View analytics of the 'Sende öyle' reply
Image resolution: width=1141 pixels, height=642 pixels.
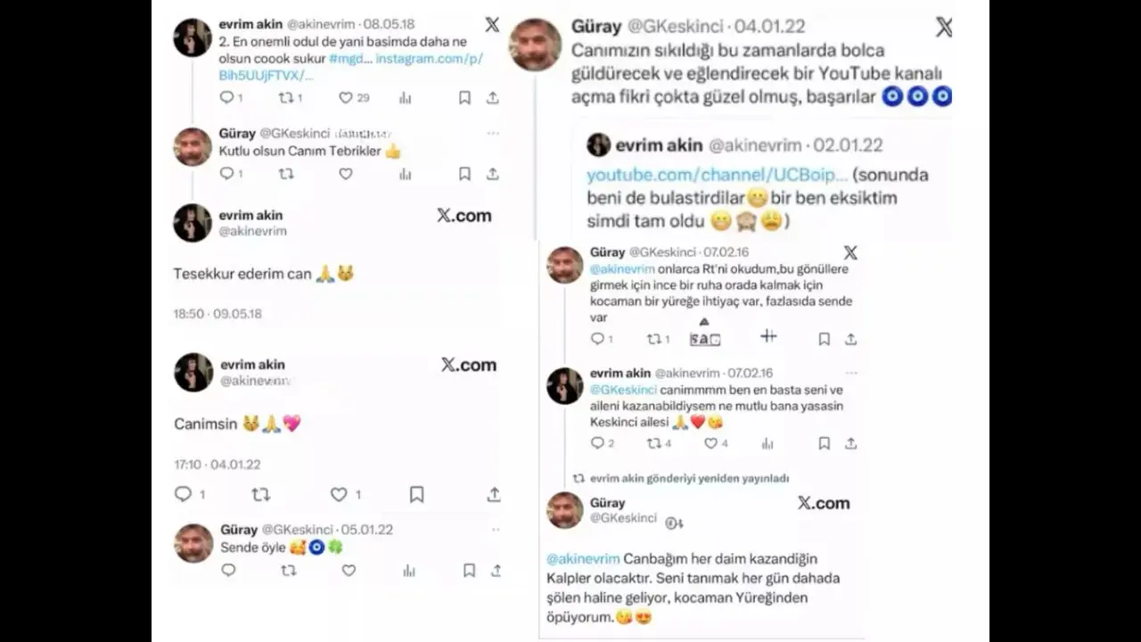click(x=409, y=571)
